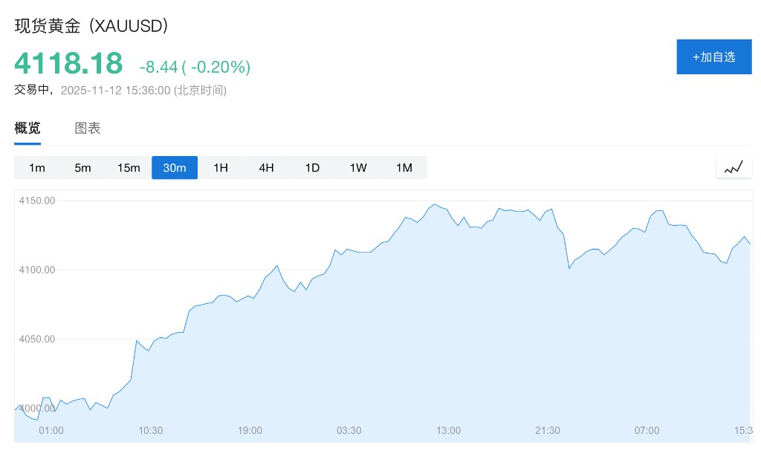Click the 现货黄金 (XAUUSD) title

click(91, 26)
